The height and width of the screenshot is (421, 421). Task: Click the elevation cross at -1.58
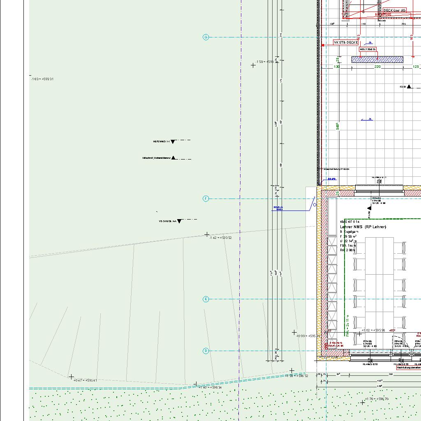click(253, 65)
